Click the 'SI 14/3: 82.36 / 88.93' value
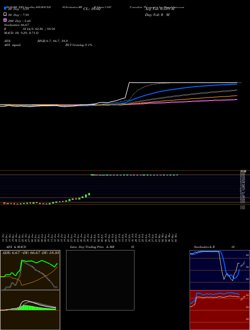Screen dimensions: 250x330 [x=39, y=29]
